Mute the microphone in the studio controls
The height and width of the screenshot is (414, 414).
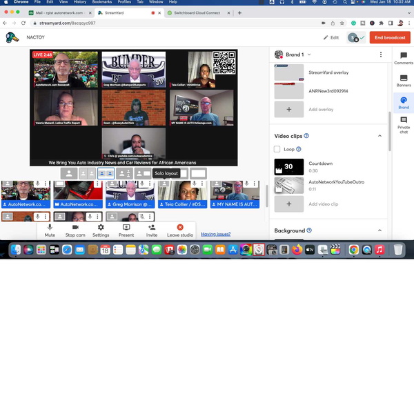(50, 230)
